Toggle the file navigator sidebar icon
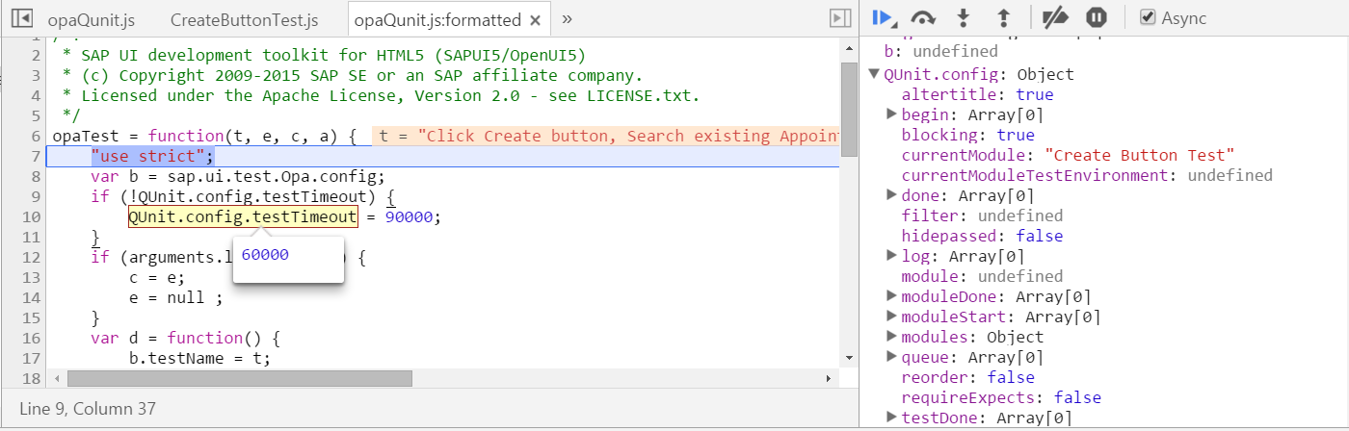 coord(21,18)
